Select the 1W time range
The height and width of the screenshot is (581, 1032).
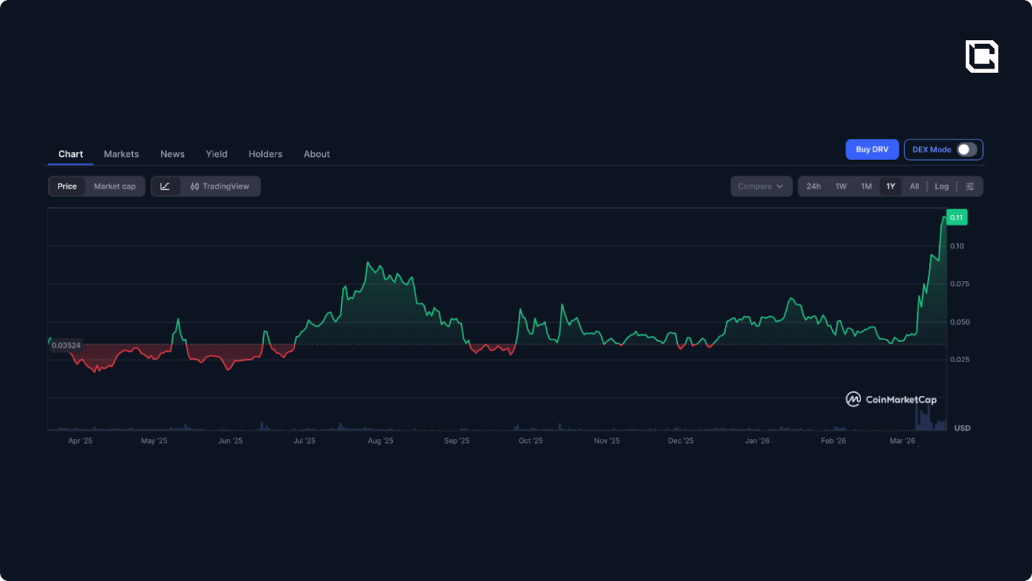tap(841, 187)
